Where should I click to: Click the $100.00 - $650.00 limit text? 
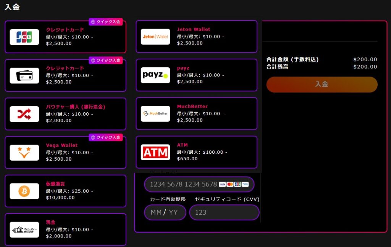tap(202, 155)
